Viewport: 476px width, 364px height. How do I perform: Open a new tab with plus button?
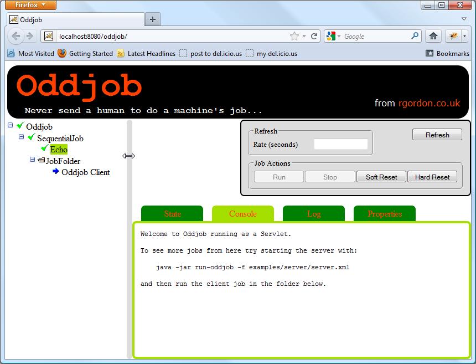point(153,20)
